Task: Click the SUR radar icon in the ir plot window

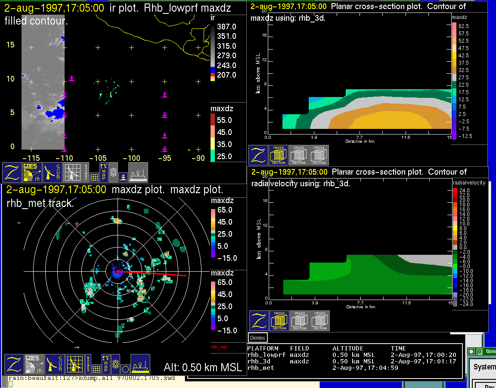Action: [53, 172]
